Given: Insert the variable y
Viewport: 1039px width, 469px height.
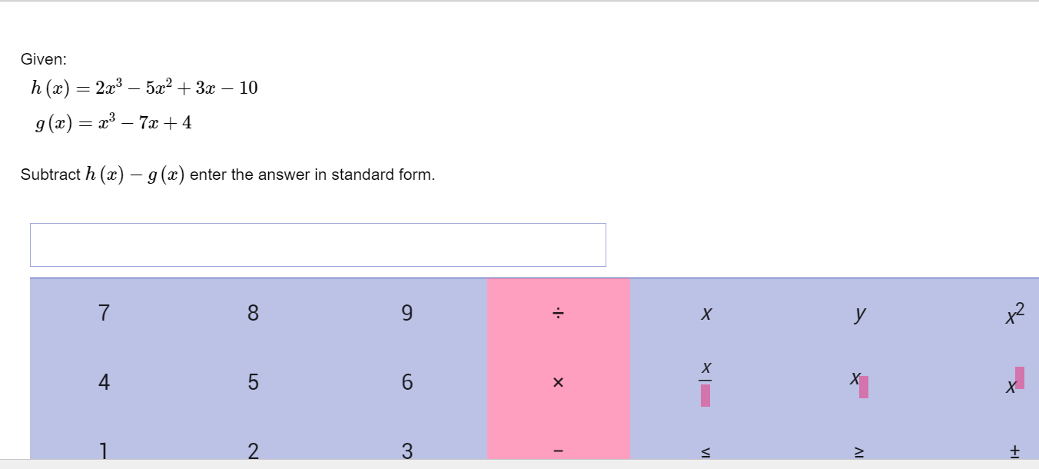Looking at the screenshot, I should pos(859,312).
